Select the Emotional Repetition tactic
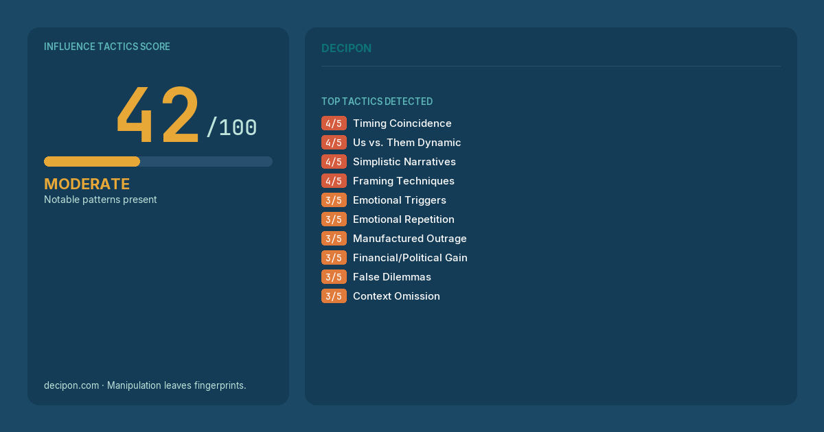 click(x=404, y=219)
